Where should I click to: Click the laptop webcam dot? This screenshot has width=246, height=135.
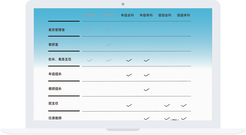coord(123,4)
